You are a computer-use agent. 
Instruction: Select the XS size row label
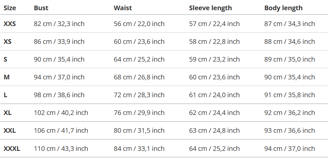pyautogui.click(x=8, y=42)
